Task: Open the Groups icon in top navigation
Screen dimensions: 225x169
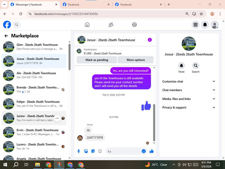Action: click(x=134, y=25)
